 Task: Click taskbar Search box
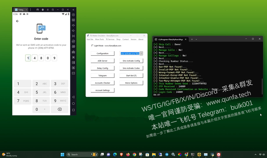tap(82, 154)
